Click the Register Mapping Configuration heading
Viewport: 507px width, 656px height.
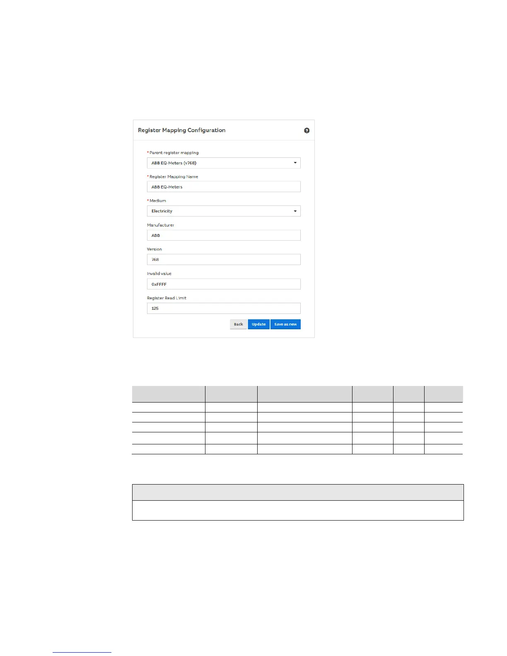(181, 130)
